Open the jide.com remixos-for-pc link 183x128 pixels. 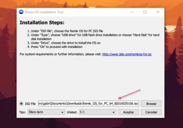pos(127,54)
